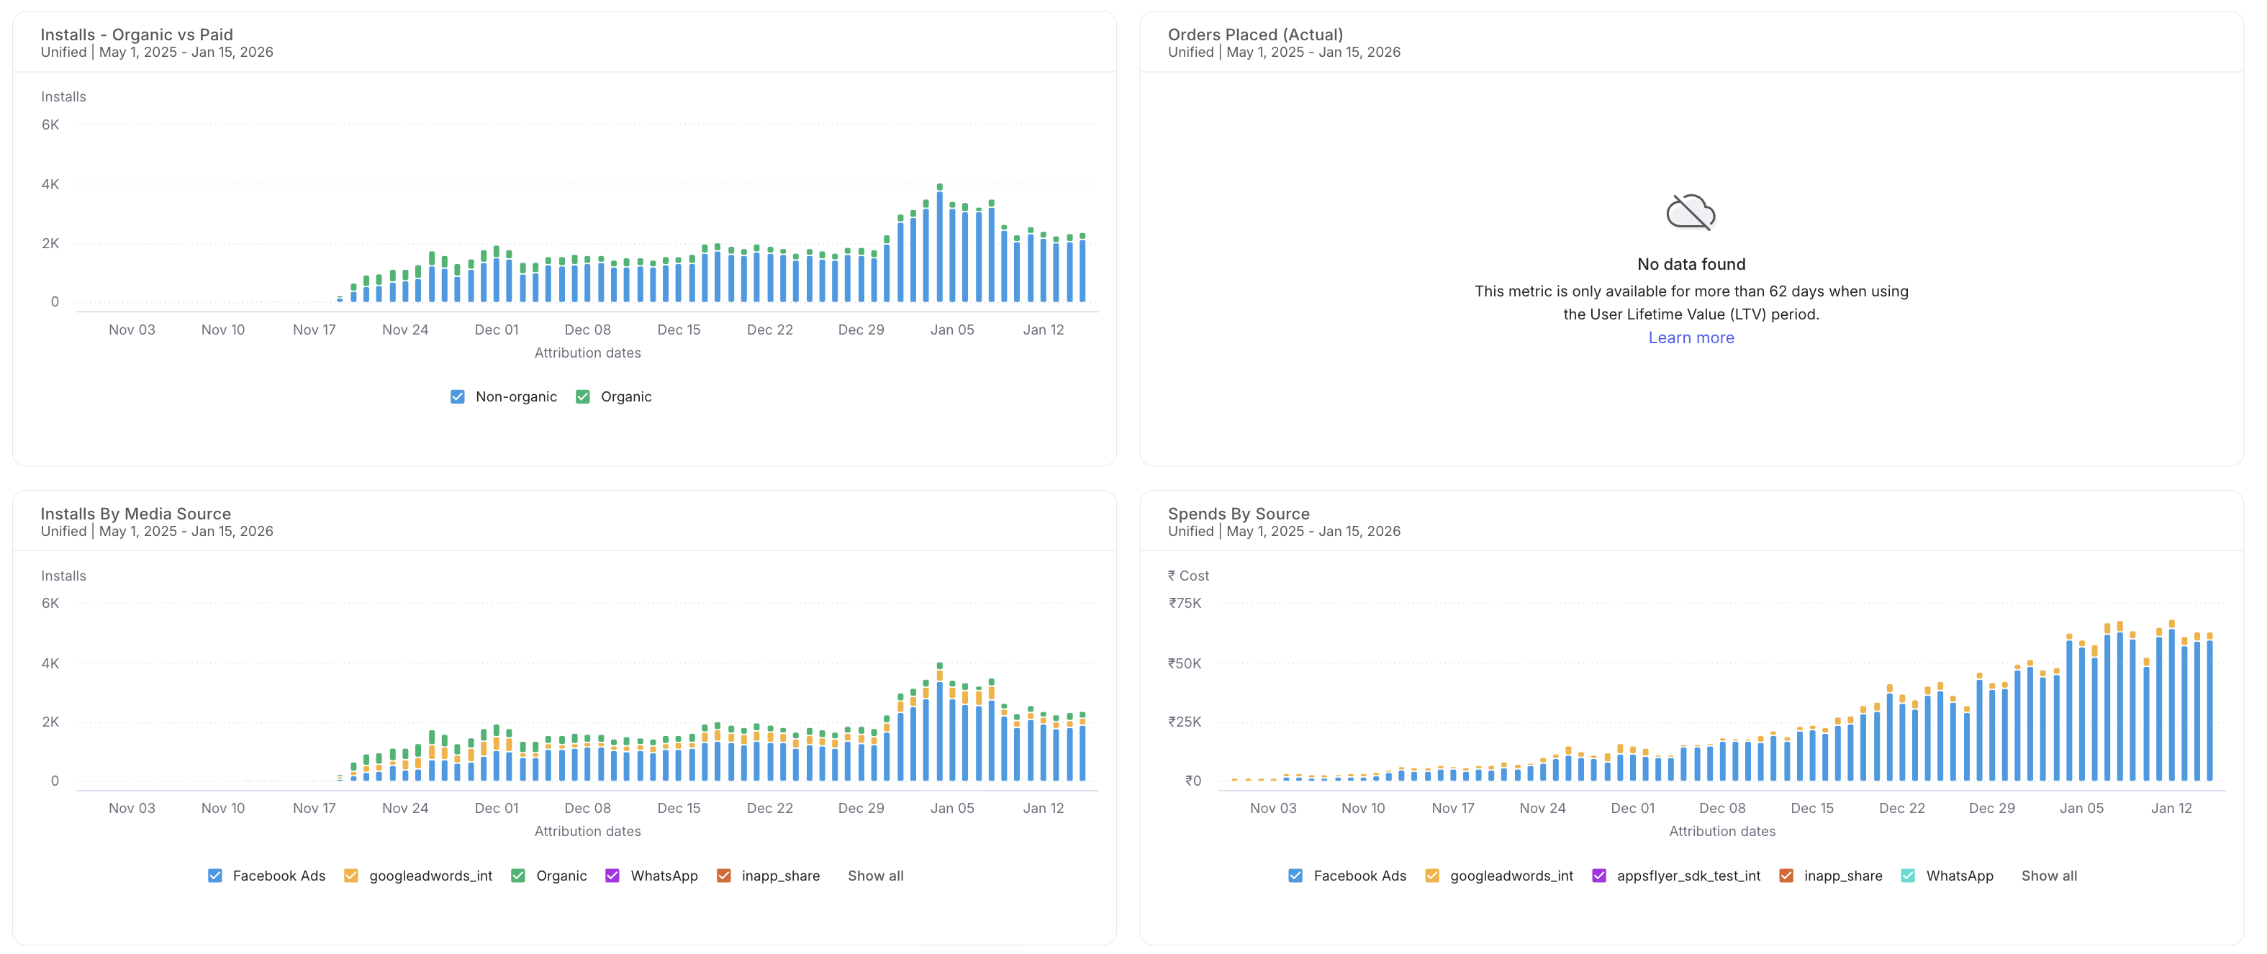
Task: Click Jan 05 label in Spends By Source chart
Action: tap(2081, 808)
